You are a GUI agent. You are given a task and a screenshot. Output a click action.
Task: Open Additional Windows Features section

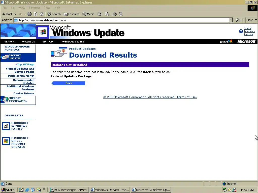tap(20, 88)
